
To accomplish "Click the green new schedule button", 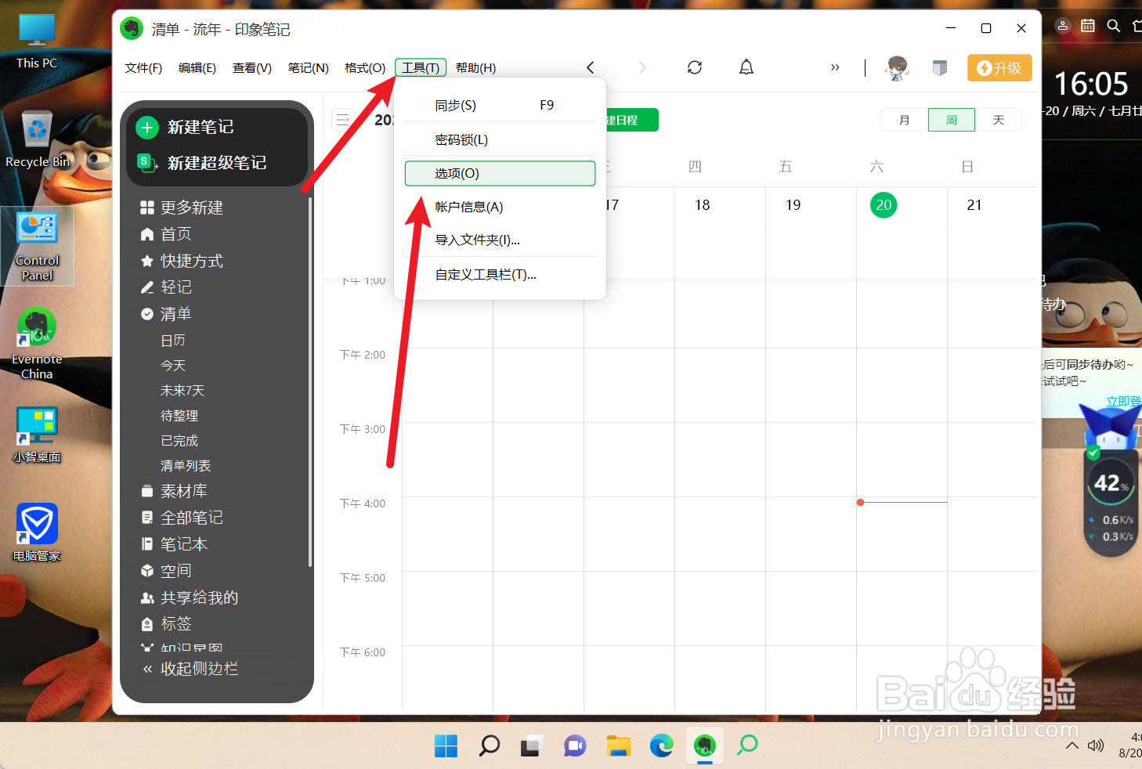I will click(x=632, y=120).
